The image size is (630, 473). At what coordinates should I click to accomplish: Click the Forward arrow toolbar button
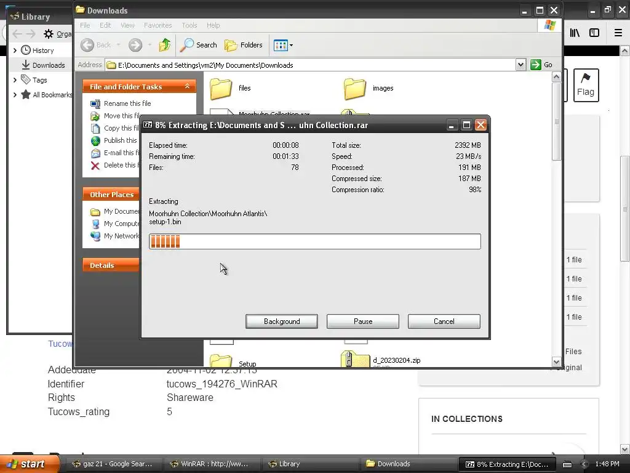click(135, 45)
